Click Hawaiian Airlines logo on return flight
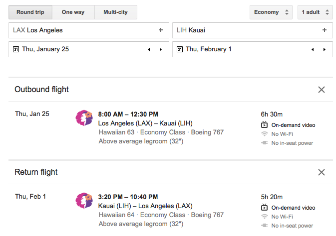Image resolution: width=336 pixels, height=236 pixels. point(84,200)
